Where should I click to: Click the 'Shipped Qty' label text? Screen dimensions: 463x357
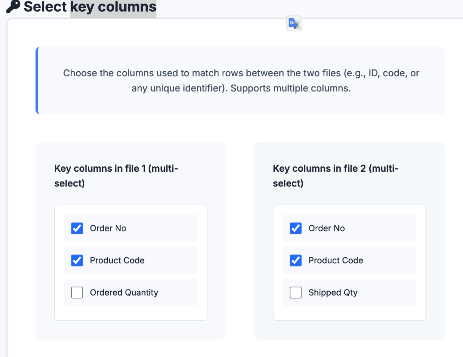click(333, 292)
